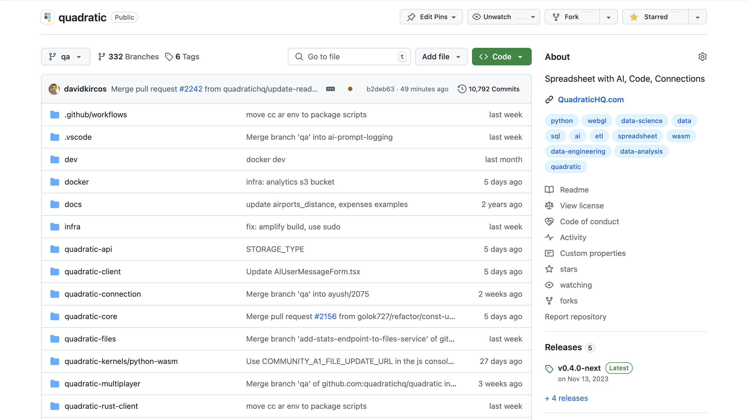748x420 pixels.
Task: Click the pending status dot on commit
Action: 350,89
